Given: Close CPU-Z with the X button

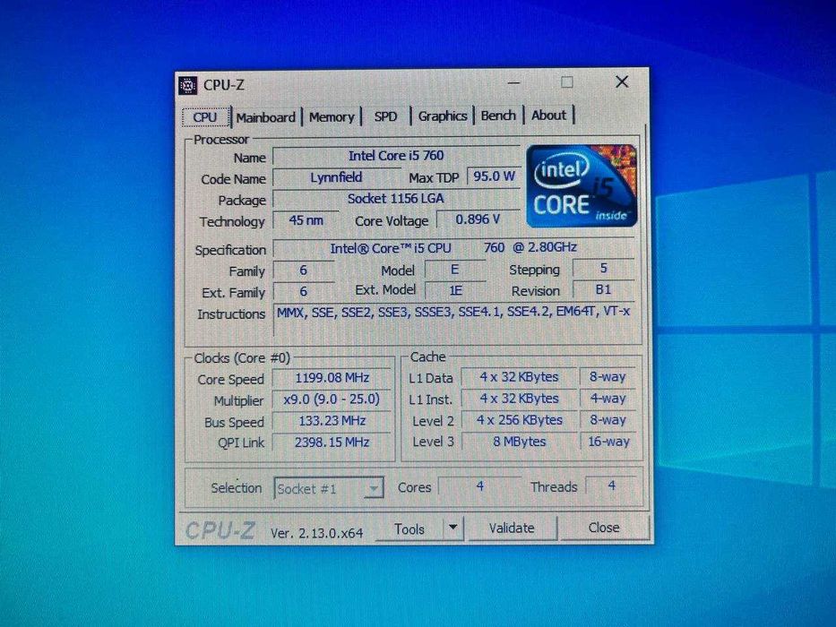Looking at the screenshot, I should pos(622,82).
